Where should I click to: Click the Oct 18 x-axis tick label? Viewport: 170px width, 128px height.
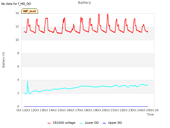83,110
